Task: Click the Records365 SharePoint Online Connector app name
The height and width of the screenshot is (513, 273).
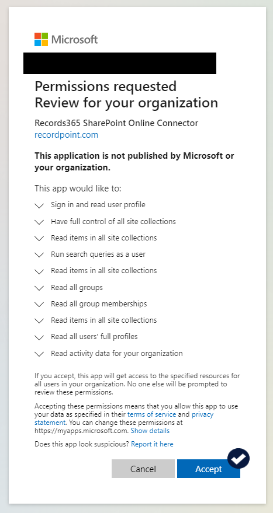Action: 116,123
